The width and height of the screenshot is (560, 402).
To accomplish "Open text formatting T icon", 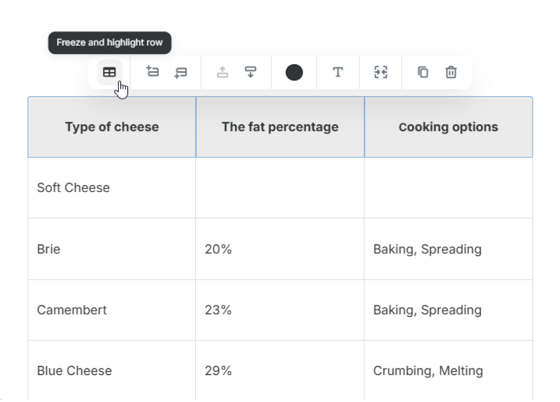I will click(x=338, y=72).
